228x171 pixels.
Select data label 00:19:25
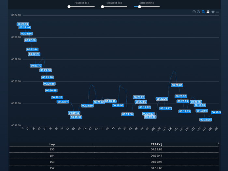[x=206, y=120]
